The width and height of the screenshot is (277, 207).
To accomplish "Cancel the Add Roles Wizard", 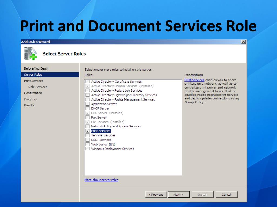I will click(226, 195).
